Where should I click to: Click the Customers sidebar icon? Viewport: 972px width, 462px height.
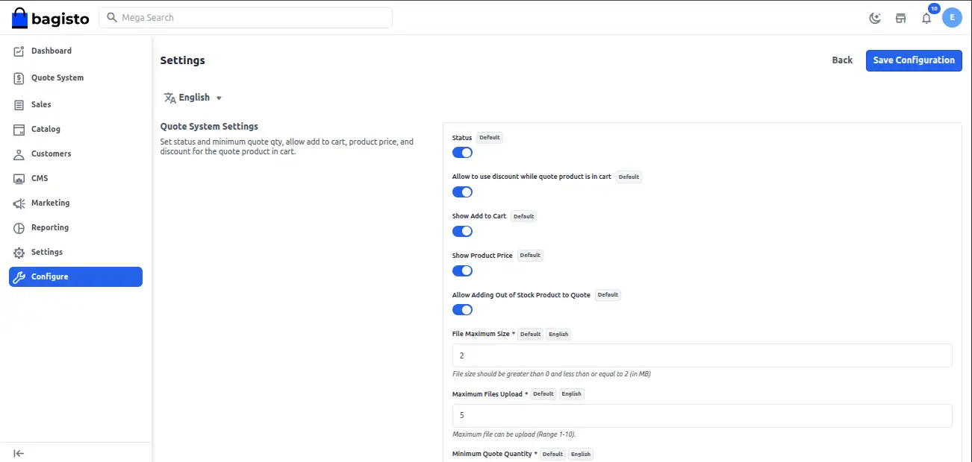coord(19,154)
